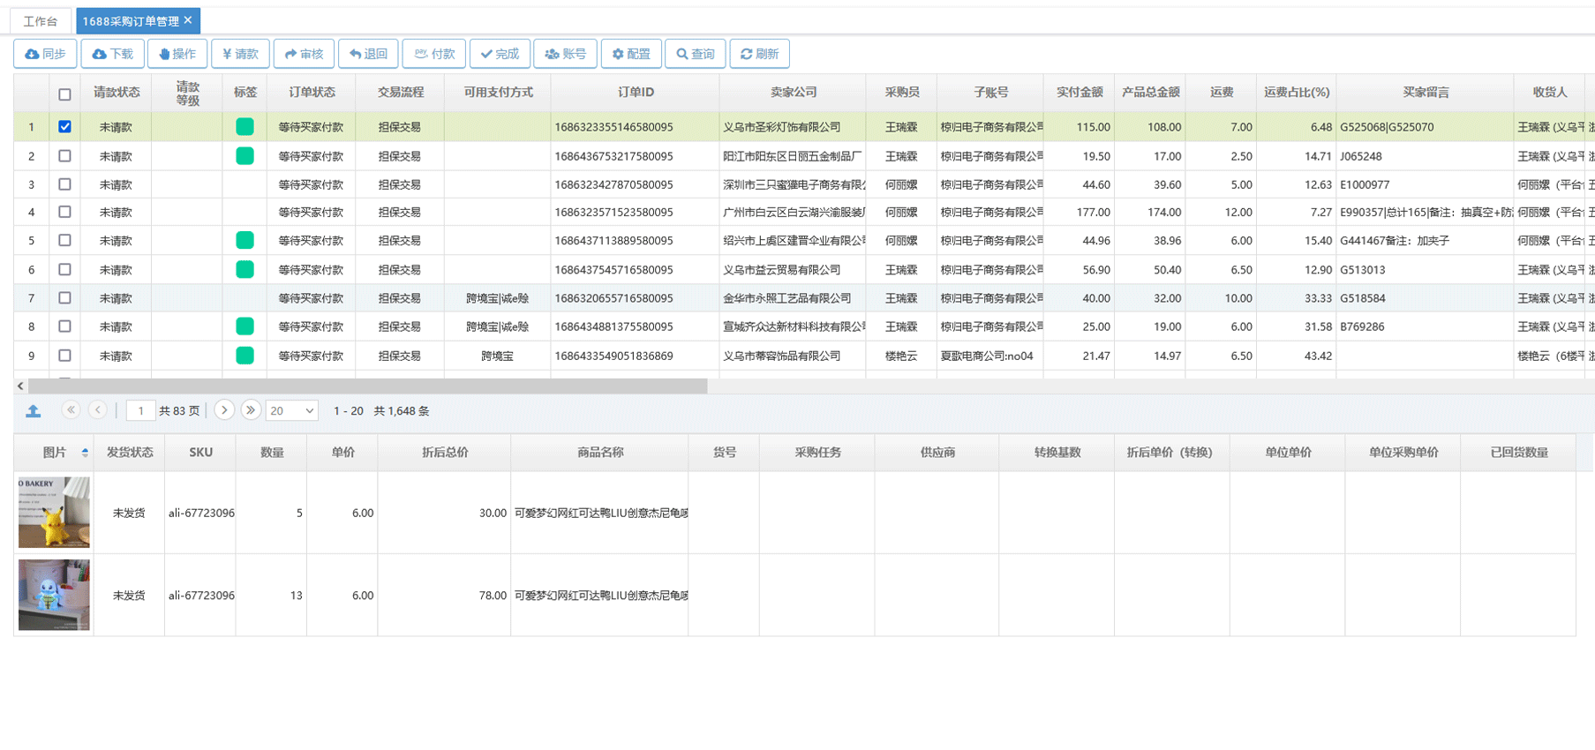Refresh the list using 刷新 button
This screenshot has height=750, width=1595.
(x=759, y=54)
